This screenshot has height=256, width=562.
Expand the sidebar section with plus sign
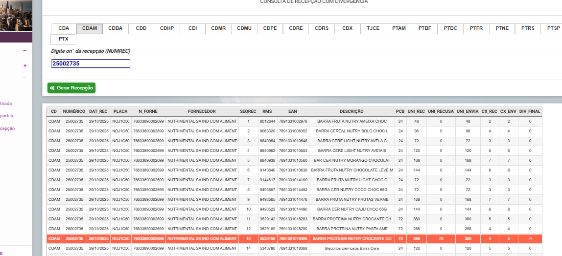[24, 66]
